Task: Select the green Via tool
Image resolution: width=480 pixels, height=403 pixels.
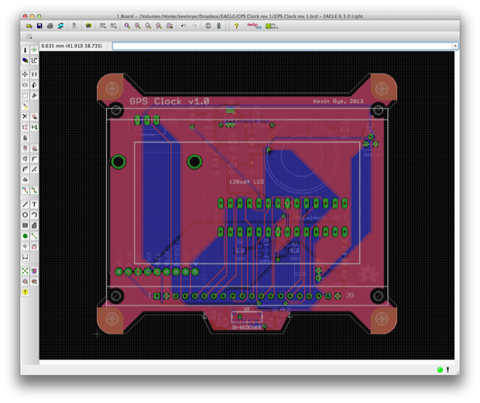Action: click(x=25, y=236)
